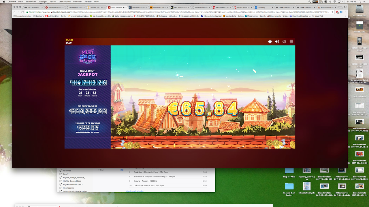The width and height of the screenshot is (369, 207).
Task: Open the Bearbeiten menu
Action: [x=31, y=1]
